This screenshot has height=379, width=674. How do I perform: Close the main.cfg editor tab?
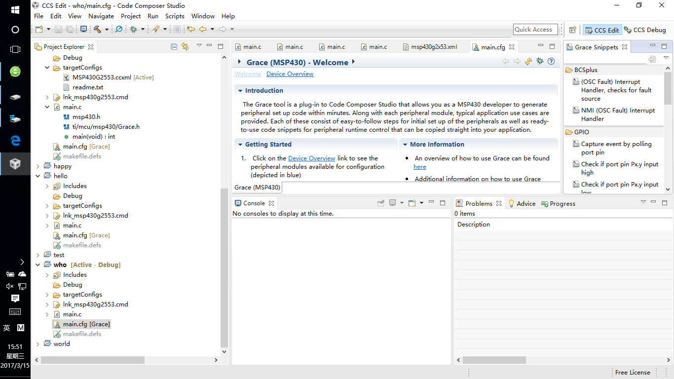[x=512, y=47]
